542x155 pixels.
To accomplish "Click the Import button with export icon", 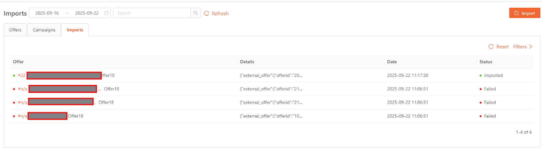I will pos(524,13).
